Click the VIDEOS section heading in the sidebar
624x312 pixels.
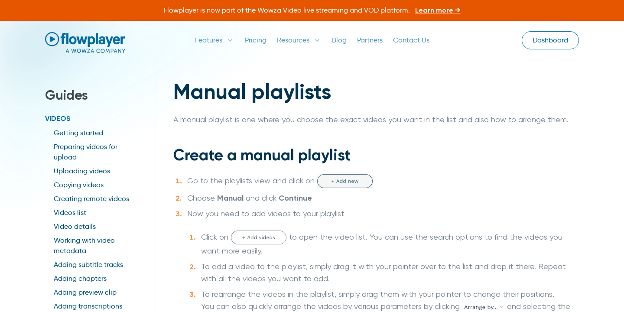58,118
